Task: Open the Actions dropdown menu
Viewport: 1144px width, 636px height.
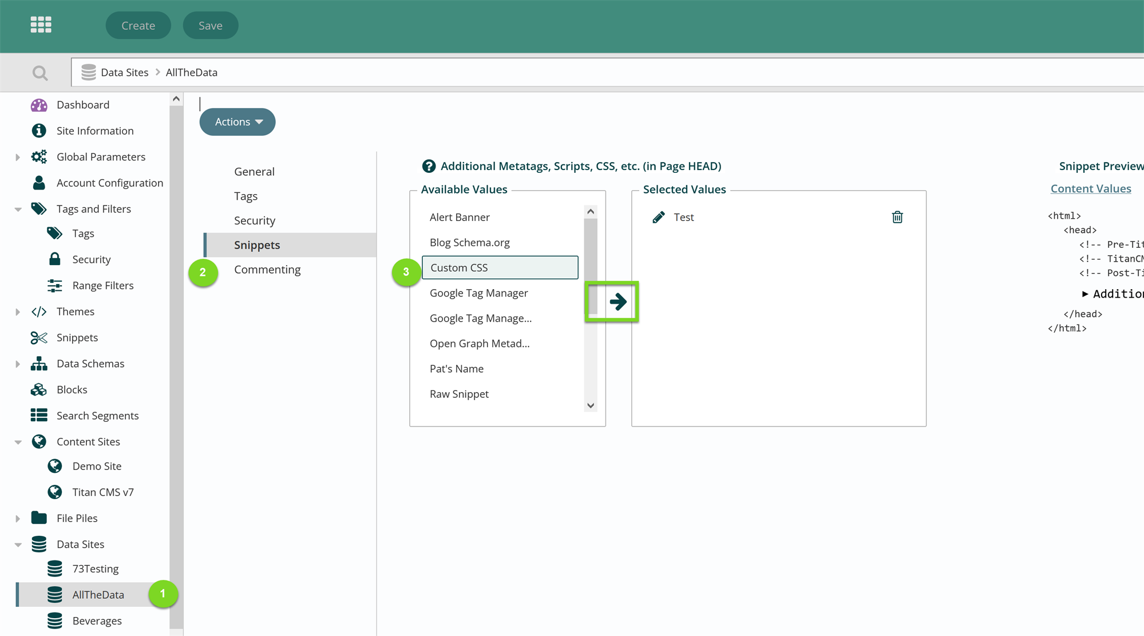Action: point(237,121)
